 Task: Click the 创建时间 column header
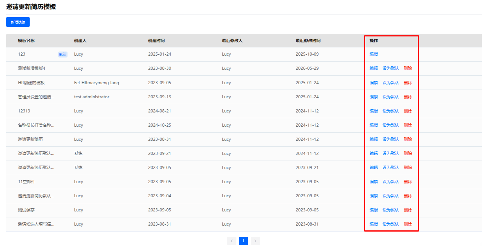[x=156, y=41]
